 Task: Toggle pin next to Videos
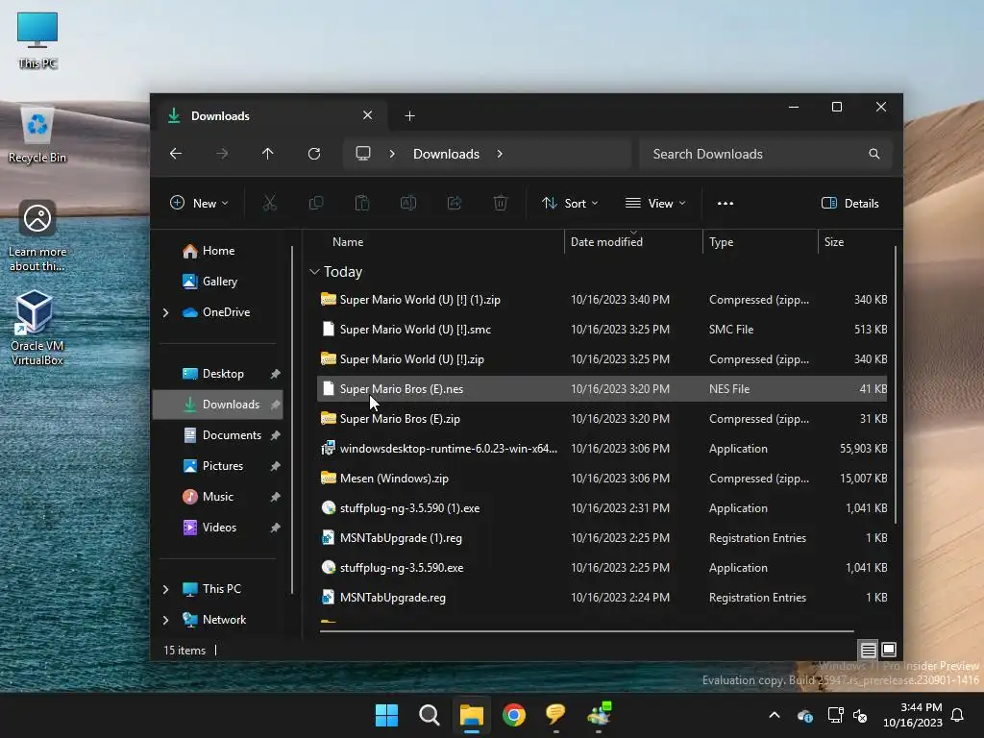click(275, 528)
